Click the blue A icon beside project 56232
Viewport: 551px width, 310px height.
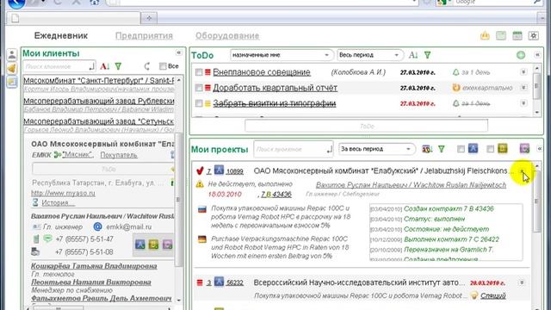(x=219, y=282)
